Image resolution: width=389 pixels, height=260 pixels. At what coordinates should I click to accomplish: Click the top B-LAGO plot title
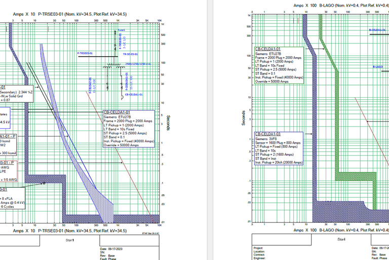341,5
